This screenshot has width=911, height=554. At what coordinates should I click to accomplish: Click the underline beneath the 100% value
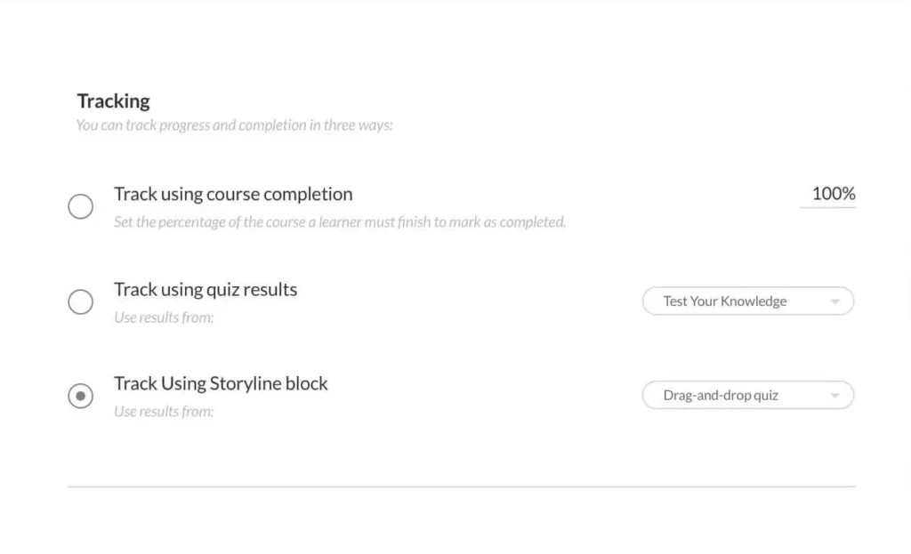827,207
